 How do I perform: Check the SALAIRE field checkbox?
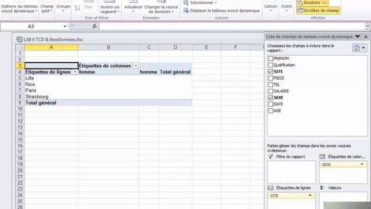pos(271,91)
